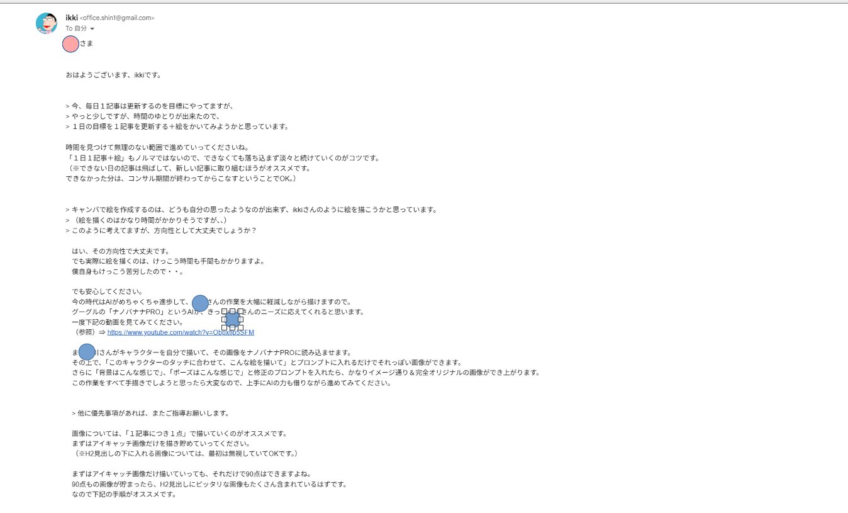Click the middle-left resize handle of selected circle
Viewport: 848px width, 513px height.
point(224,319)
